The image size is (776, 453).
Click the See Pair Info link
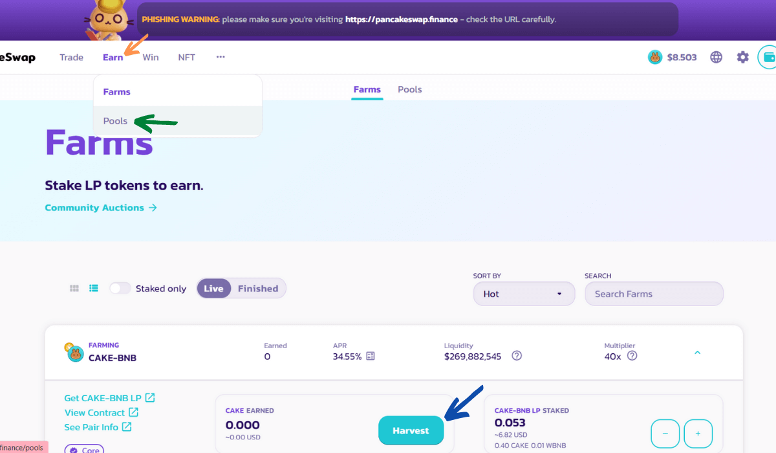pyautogui.click(x=98, y=427)
